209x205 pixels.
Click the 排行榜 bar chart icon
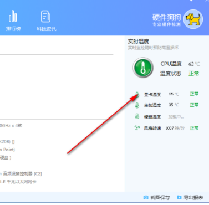13,16
